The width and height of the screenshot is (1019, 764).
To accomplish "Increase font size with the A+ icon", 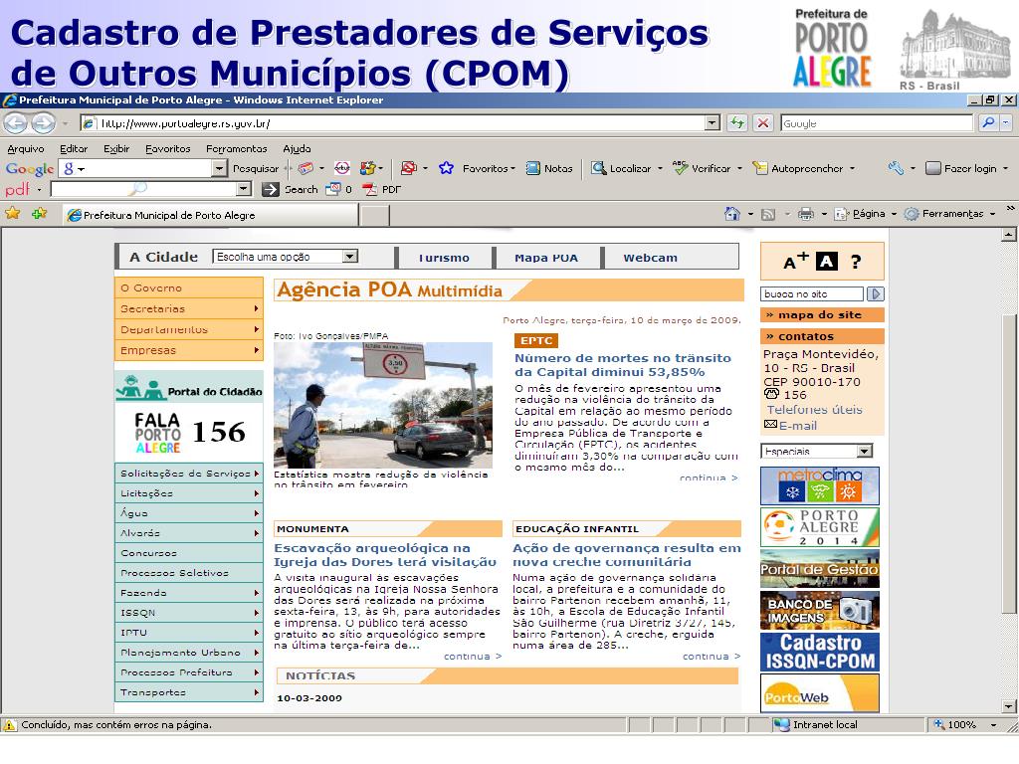I will pos(795,262).
